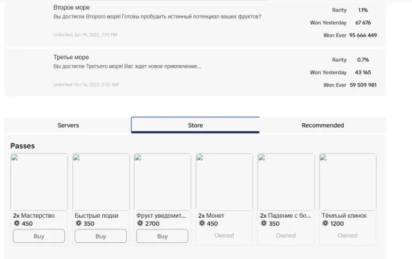Image resolution: width=412 pixels, height=259 pixels.
Task: Open the Тёмн.ый клинок pass thumbnail
Action: [348, 182]
